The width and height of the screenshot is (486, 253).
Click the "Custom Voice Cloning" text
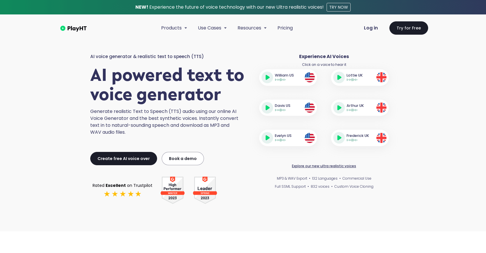pos(354,187)
